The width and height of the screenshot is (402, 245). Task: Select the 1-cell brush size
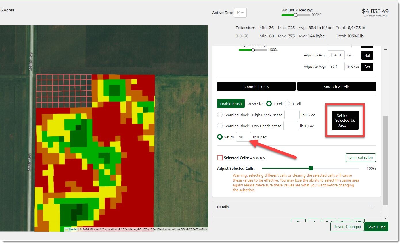click(269, 104)
